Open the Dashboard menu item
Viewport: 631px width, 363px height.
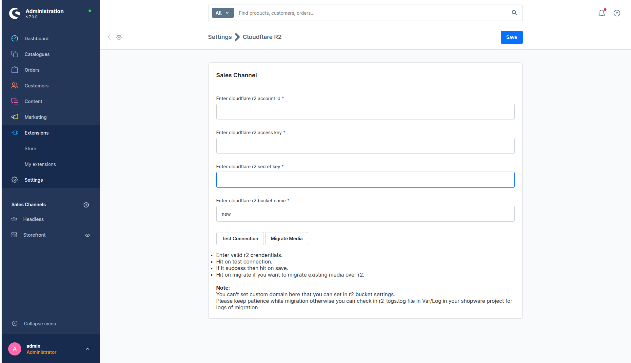click(36, 39)
